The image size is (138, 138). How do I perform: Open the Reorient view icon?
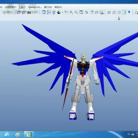click(x=86, y=12)
